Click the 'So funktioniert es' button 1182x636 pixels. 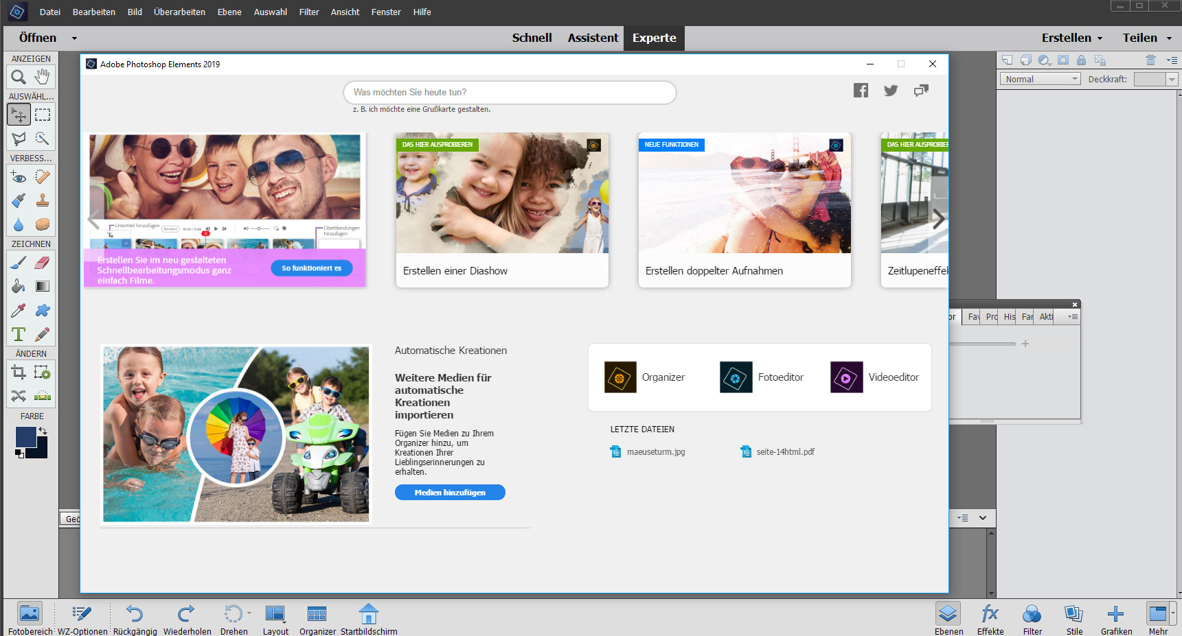pos(312,268)
